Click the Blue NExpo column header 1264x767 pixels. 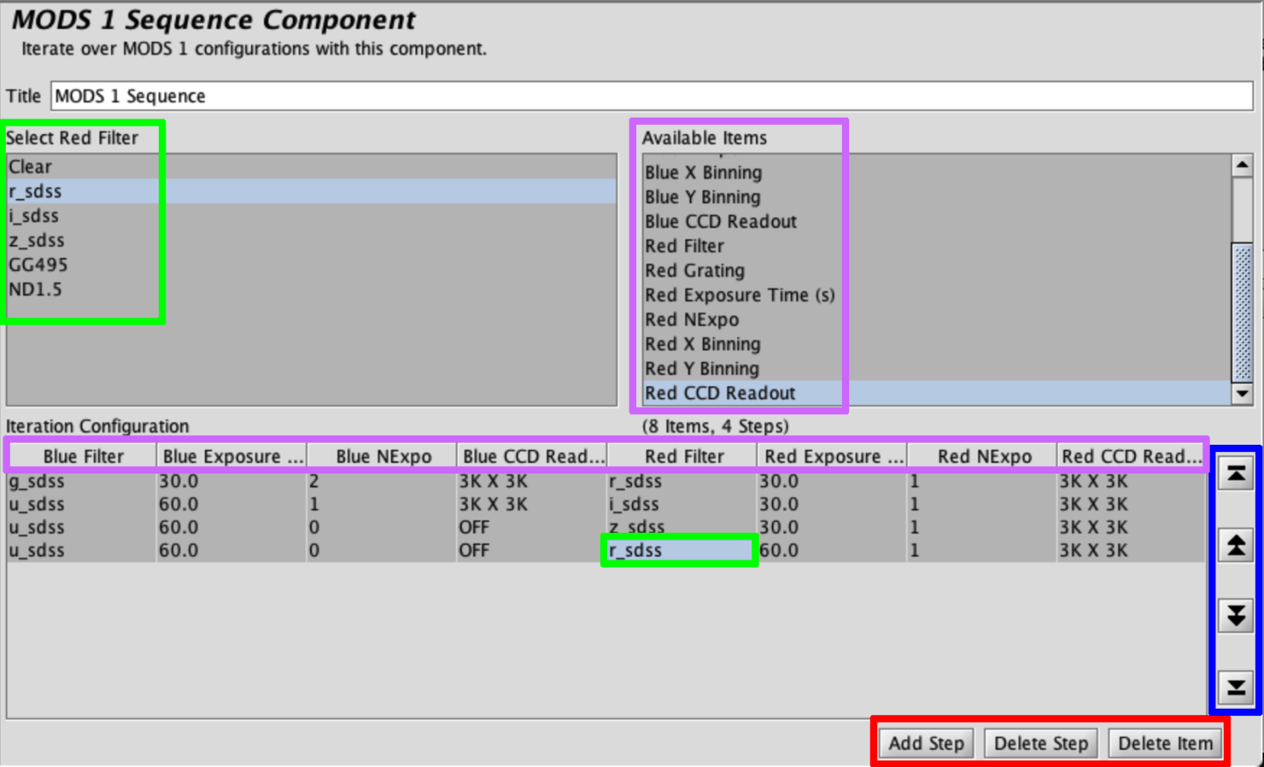pyautogui.click(x=383, y=456)
